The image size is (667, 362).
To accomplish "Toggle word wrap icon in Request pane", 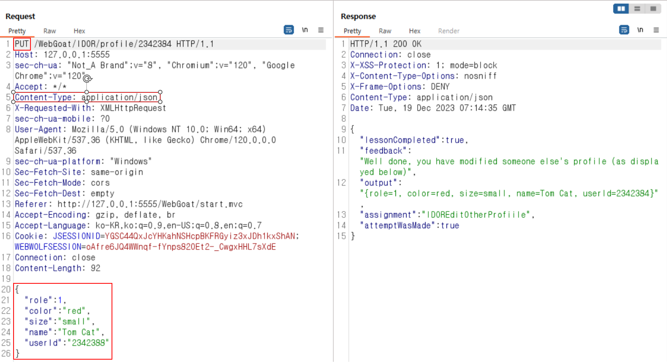I will click(289, 30).
